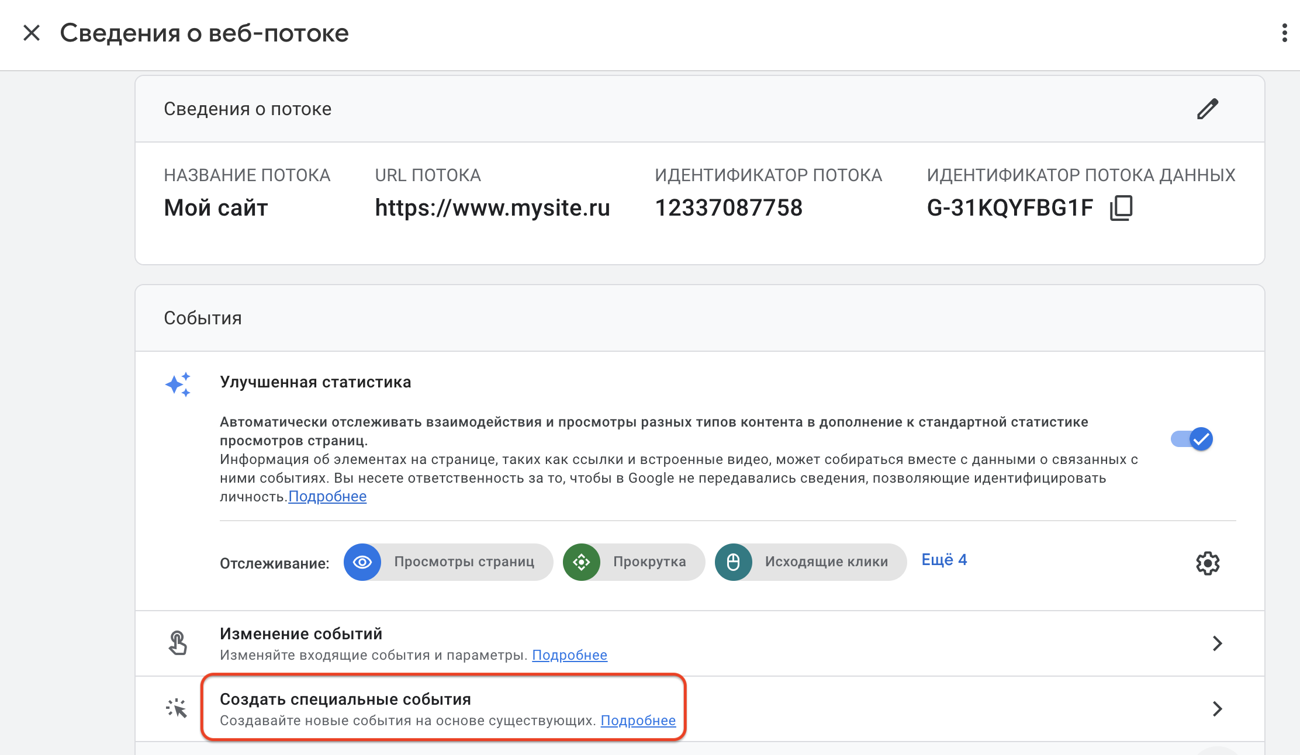This screenshot has height=755, width=1300.
Task: Open Подробнее link under enhanced measurement text
Action: point(327,497)
